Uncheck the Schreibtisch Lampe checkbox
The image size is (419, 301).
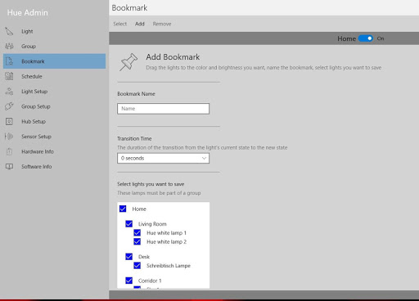click(x=137, y=266)
